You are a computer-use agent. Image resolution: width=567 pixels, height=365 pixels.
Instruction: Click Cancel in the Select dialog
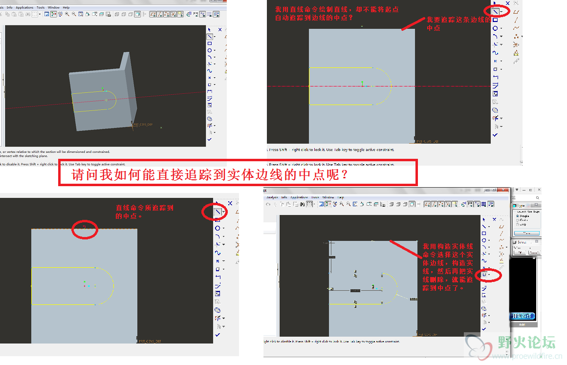click(x=534, y=253)
